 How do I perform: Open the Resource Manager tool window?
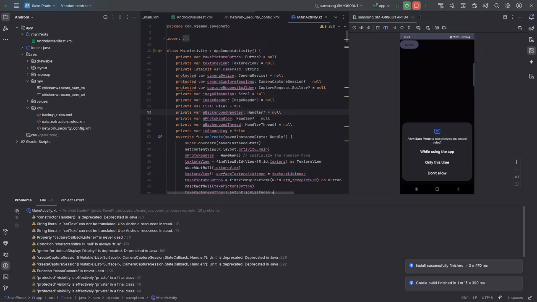pyautogui.click(x=5, y=28)
